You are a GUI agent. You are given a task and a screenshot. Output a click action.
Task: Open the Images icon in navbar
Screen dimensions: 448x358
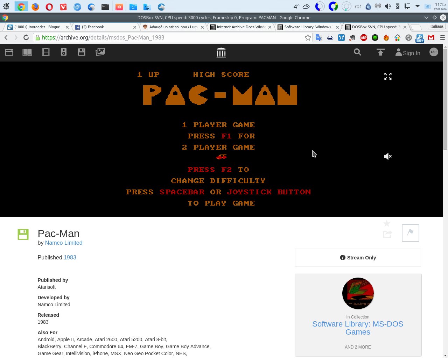pyautogui.click(x=100, y=52)
